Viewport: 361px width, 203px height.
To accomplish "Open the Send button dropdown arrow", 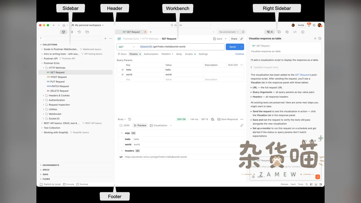I will coord(242,47).
